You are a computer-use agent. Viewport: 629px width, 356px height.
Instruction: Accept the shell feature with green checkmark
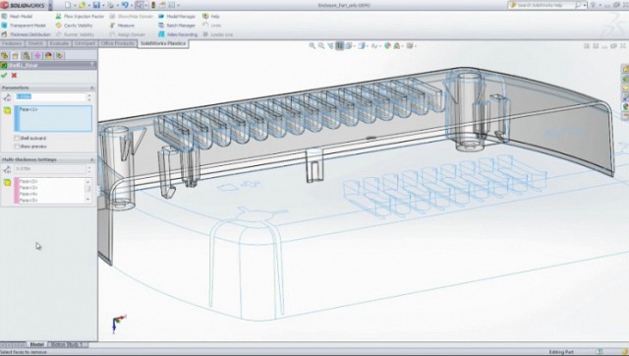[x=4, y=75]
